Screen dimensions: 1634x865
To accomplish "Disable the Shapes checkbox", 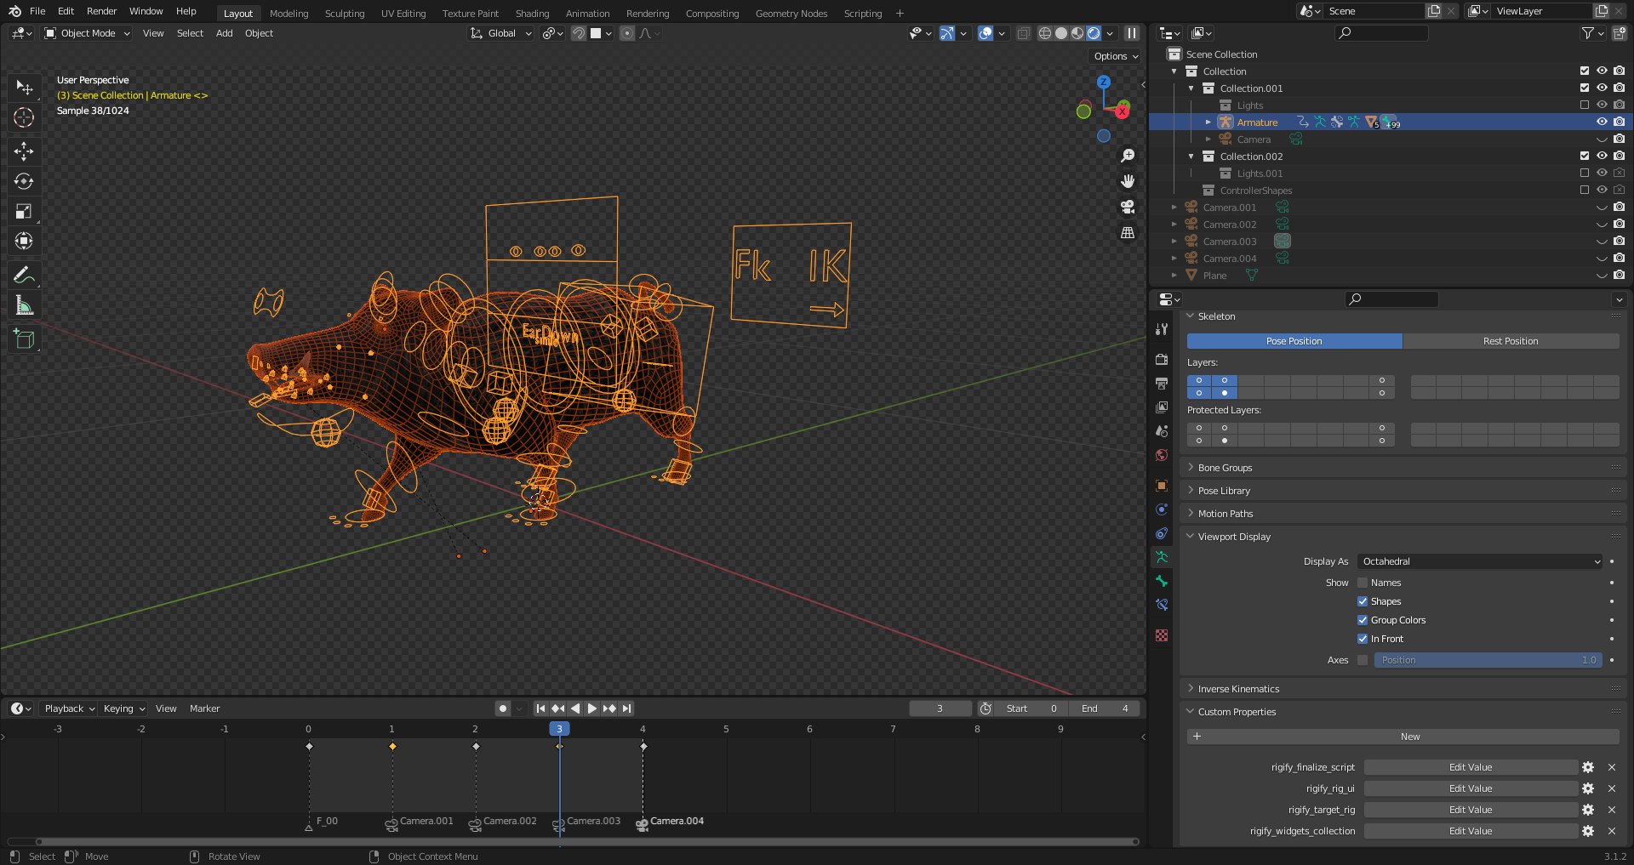I will coord(1363,601).
